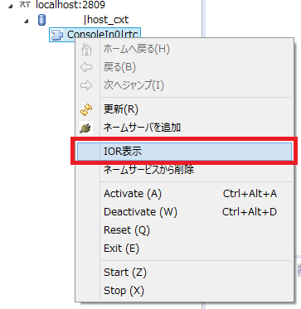Click the plug icon for add name server
Screen dimensions: 301x309
(x=86, y=128)
